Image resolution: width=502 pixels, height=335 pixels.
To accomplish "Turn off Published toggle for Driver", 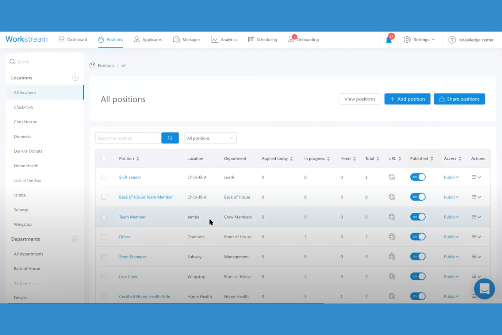I will pyautogui.click(x=418, y=237).
